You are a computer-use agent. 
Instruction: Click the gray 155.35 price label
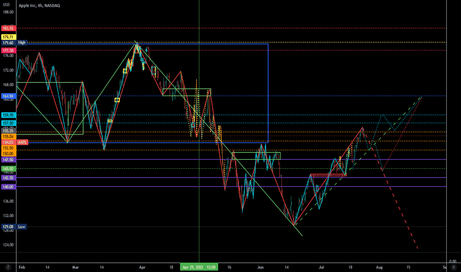pyautogui.click(x=8, y=131)
